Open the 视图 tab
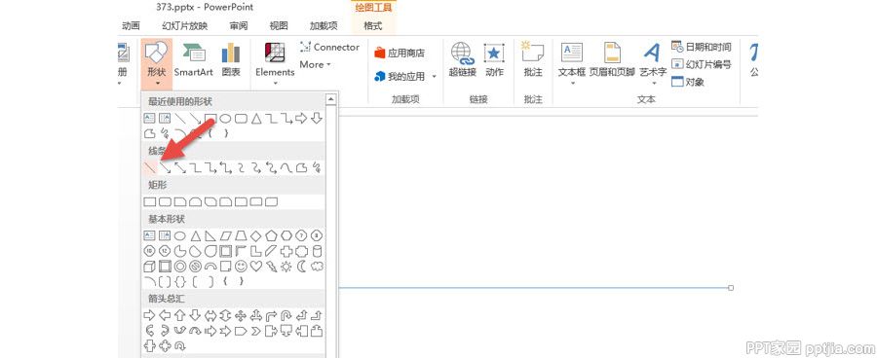Image resolution: width=877 pixels, height=358 pixels. coord(279,25)
